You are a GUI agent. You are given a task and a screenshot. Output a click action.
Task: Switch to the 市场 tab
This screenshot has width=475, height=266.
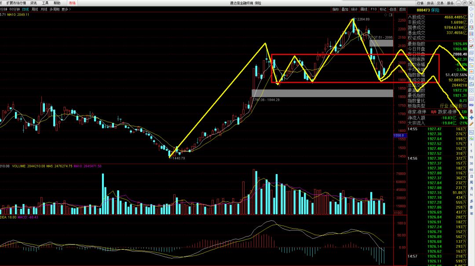pos(72,3)
